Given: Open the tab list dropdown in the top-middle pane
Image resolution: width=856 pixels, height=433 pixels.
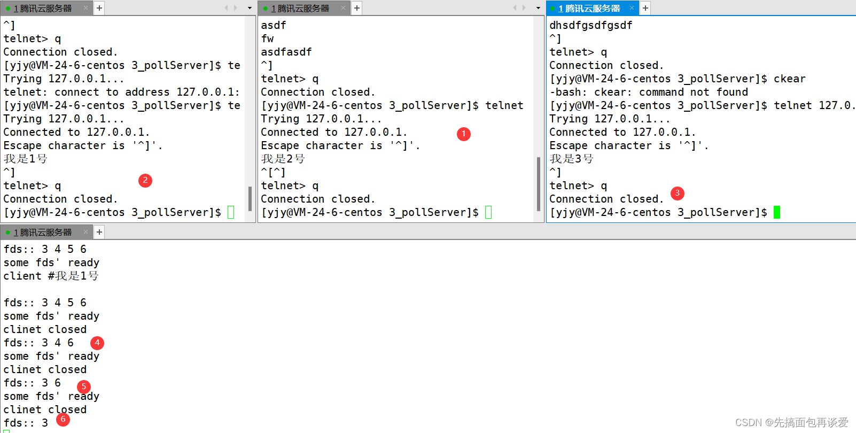Looking at the screenshot, I should (x=538, y=8).
